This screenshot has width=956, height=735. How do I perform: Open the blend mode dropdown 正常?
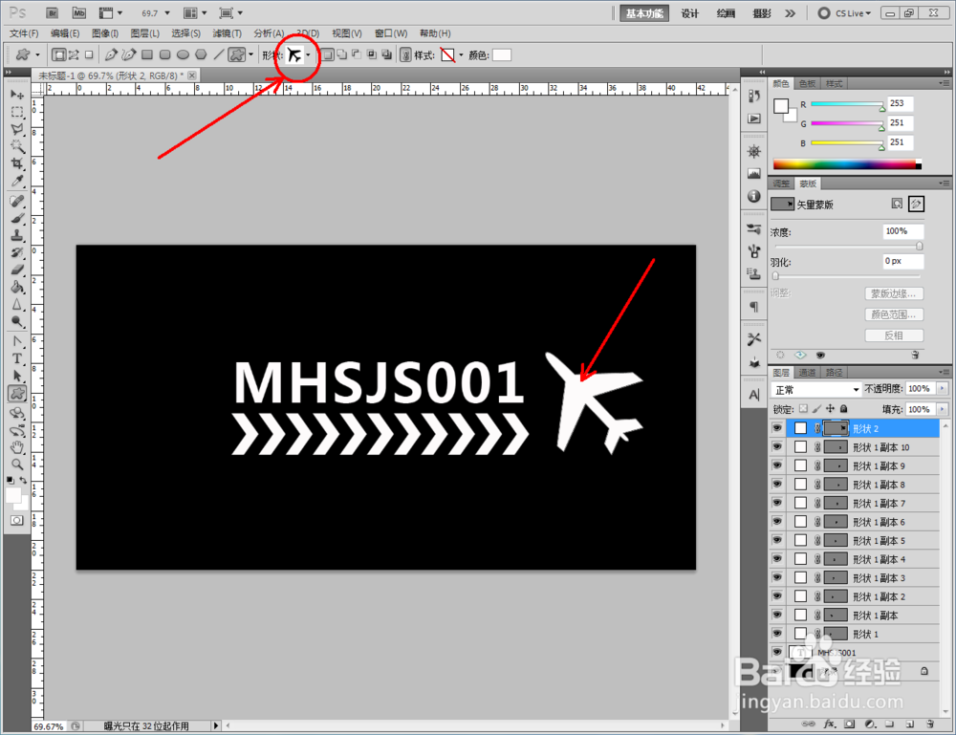(816, 389)
